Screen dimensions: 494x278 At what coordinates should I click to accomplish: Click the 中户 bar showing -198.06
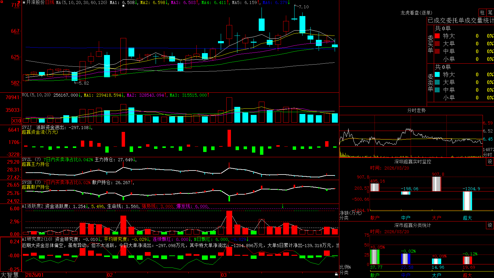[406, 193]
